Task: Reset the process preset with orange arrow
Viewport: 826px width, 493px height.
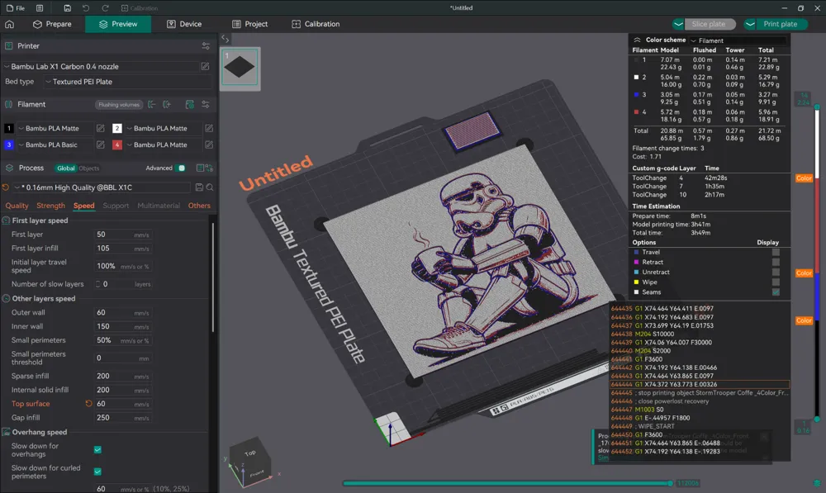Action: (6, 187)
